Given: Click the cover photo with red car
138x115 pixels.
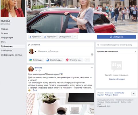Looking at the screenshot, I should click(82, 17).
